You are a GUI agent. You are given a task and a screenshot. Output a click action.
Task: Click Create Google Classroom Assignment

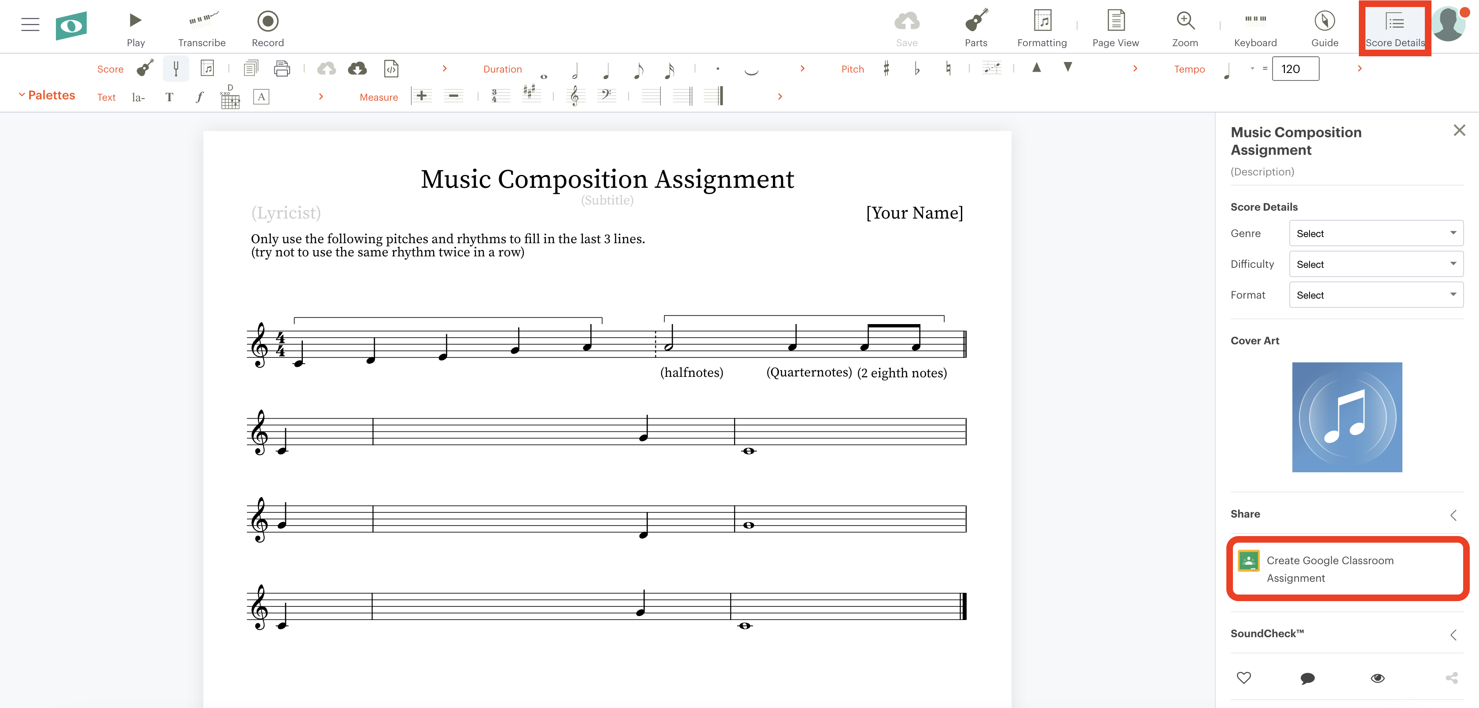(1347, 569)
